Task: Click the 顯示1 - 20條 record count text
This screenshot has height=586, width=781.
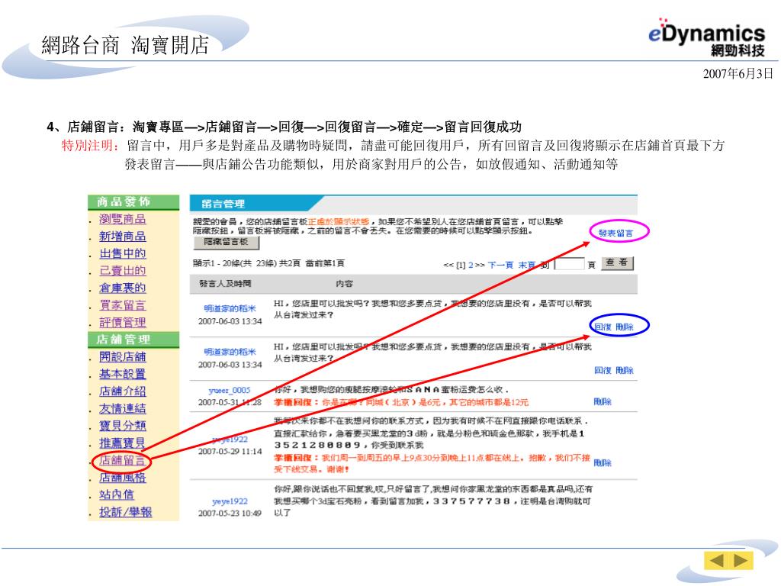Action: (268, 263)
